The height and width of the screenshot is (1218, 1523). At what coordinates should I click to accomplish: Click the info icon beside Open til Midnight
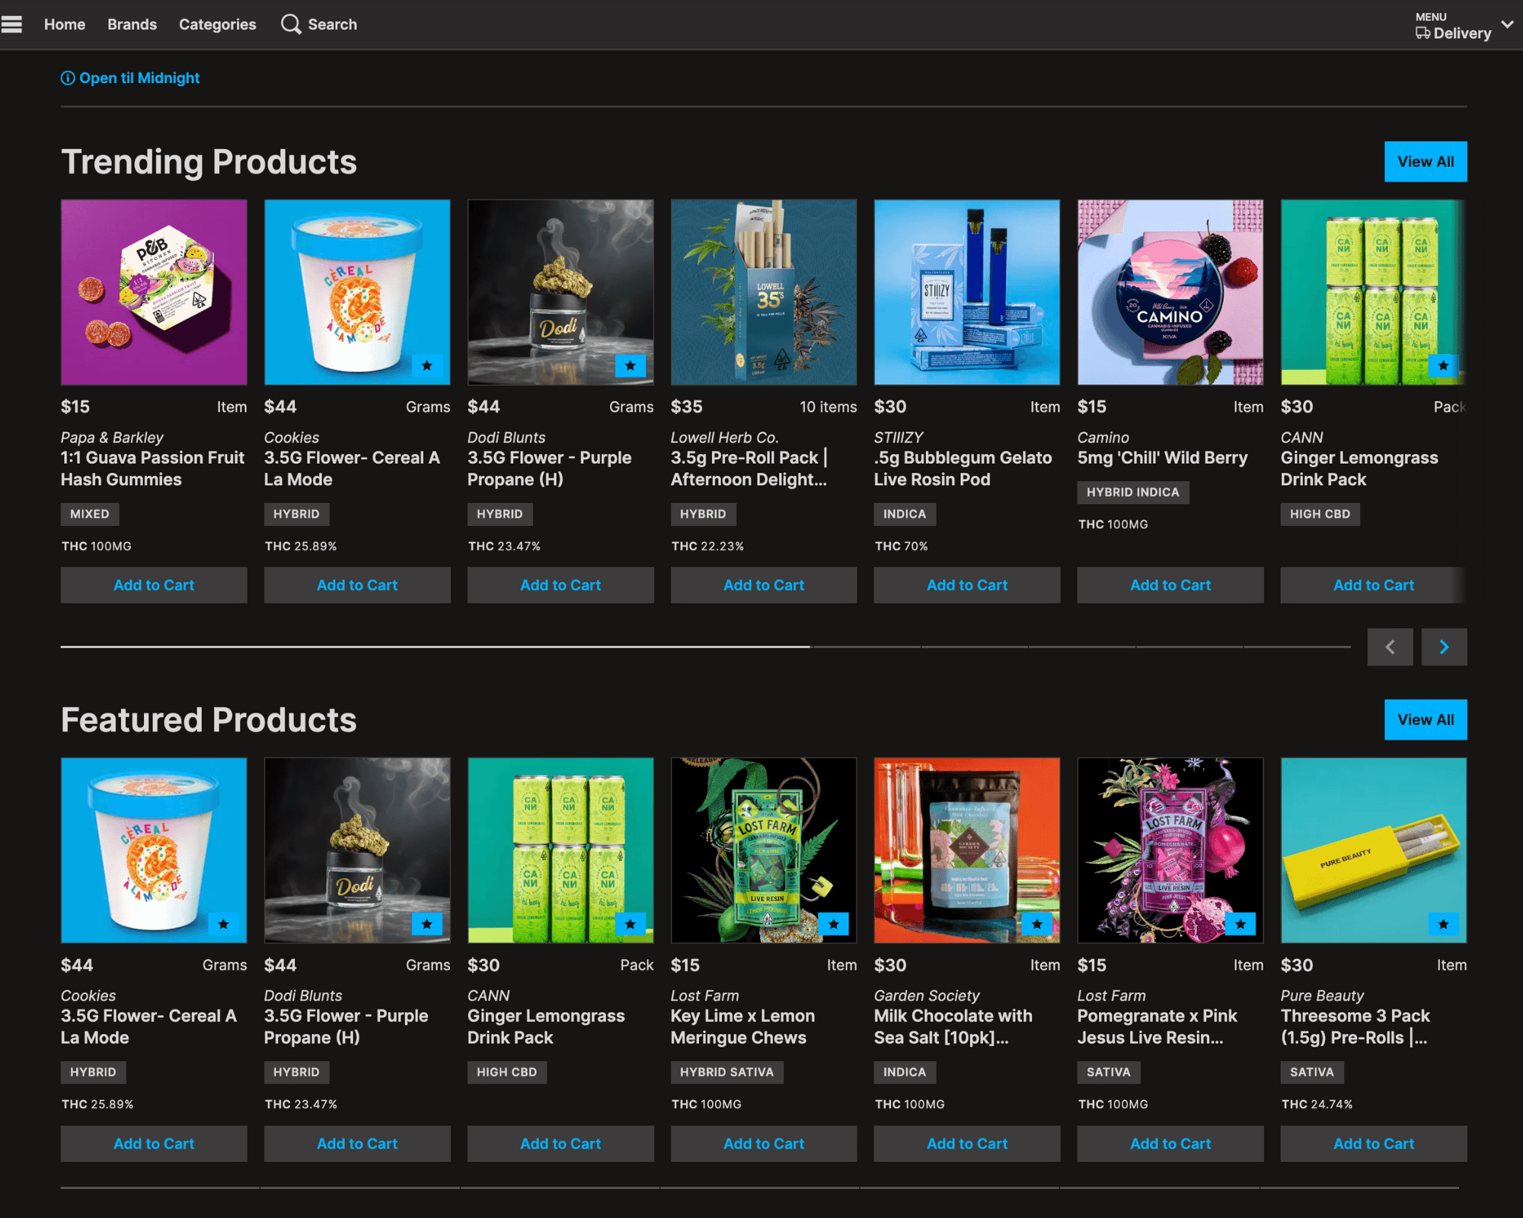[68, 78]
